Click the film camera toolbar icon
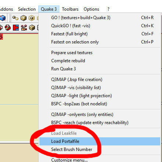162x162 pixels. click(x=24, y=28)
